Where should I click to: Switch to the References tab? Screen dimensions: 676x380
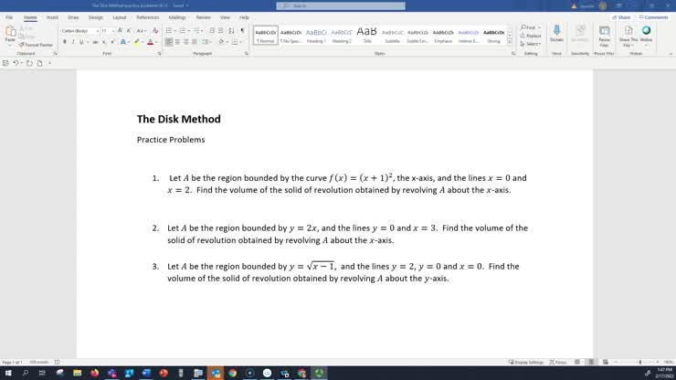click(x=147, y=16)
